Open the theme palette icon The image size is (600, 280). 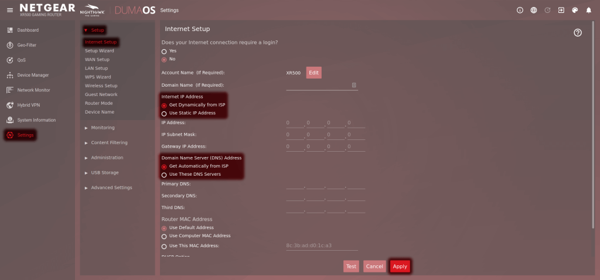575,11
